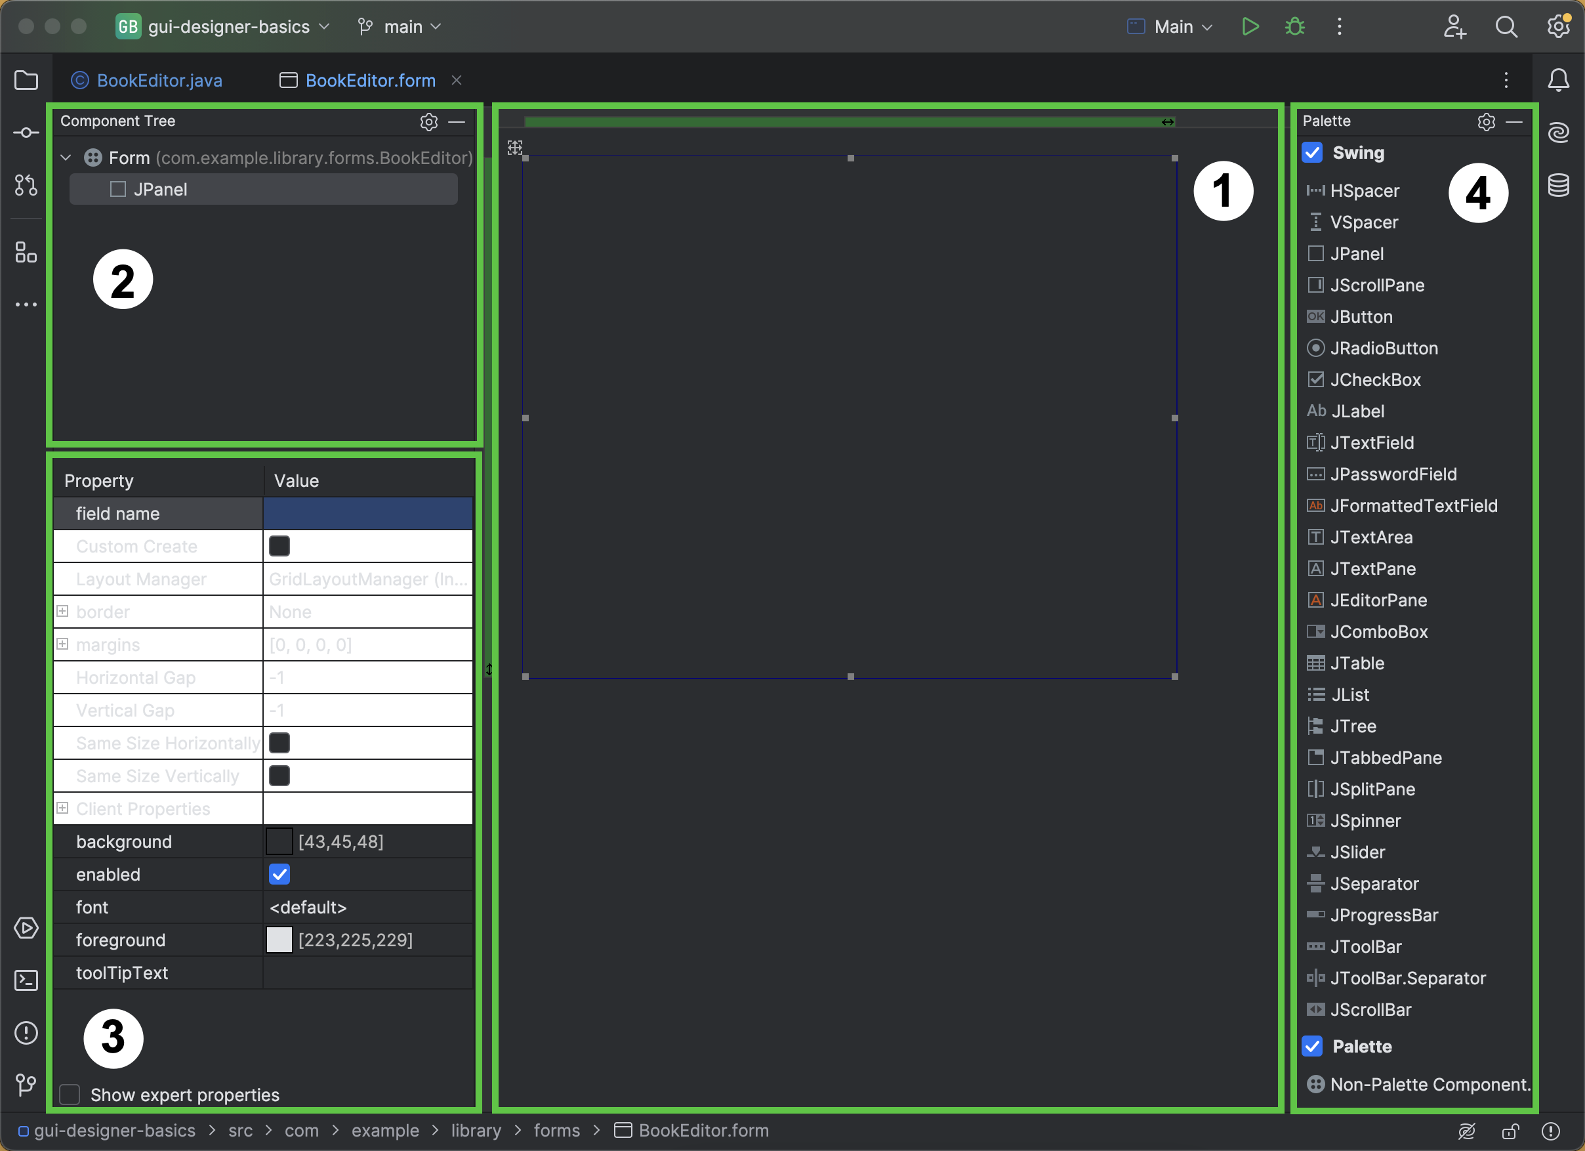Collapse the Form node in Component Tree
Image resolution: width=1585 pixels, height=1151 pixels.
click(x=66, y=157)
